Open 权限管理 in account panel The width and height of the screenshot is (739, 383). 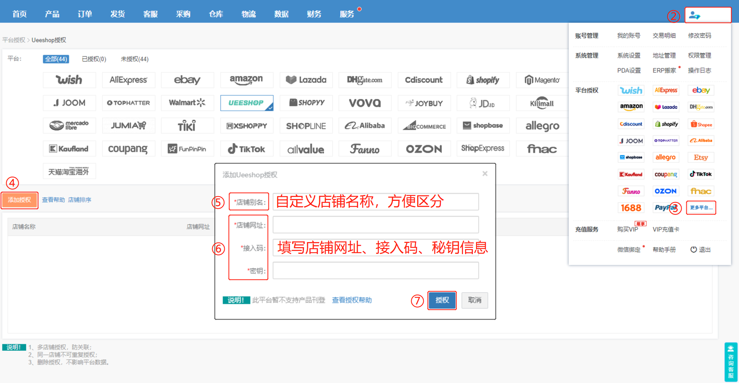tap(700, 55)
